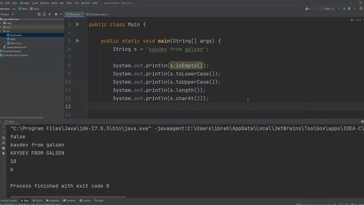Open the Tools menu

pos(69,3)
